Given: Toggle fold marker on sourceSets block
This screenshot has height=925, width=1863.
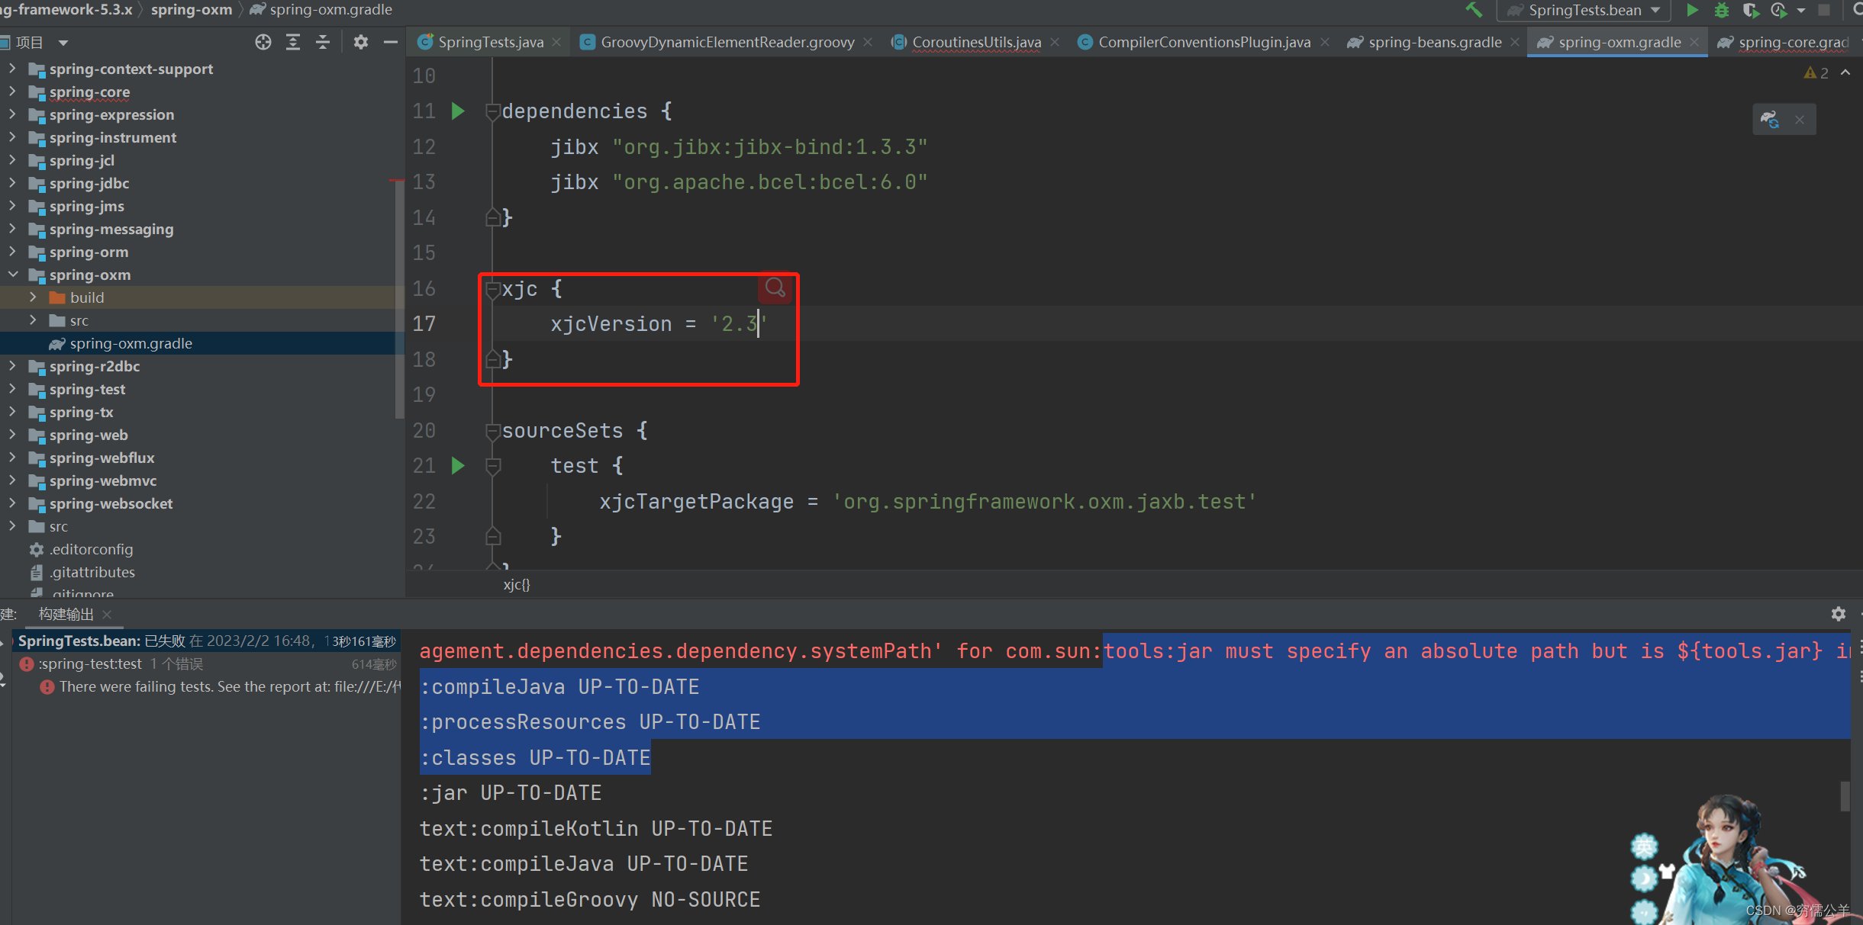Looking at the screenshot, I should (493, 431).
